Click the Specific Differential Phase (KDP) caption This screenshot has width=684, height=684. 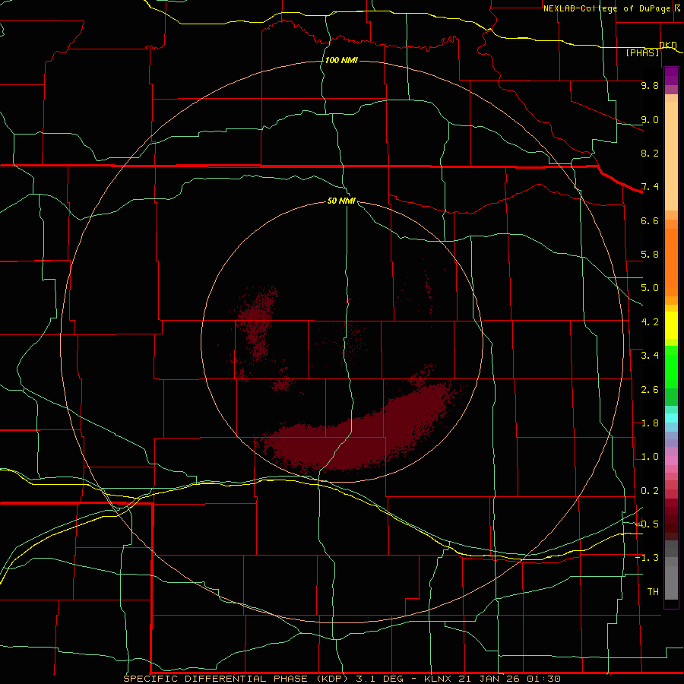pyautogui.click(x=238, y=679)
